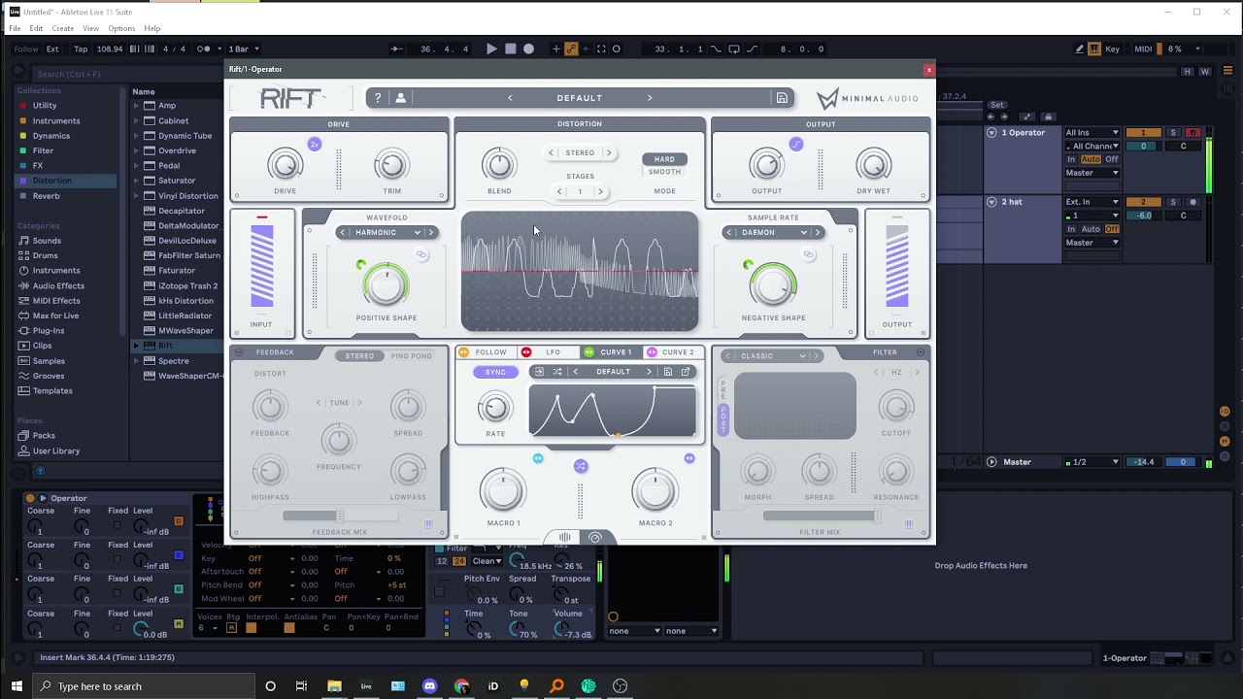Toggle Ableton draw mode pencil icon
This screenshot has height=699, width=1243.
pos(1080,49)
